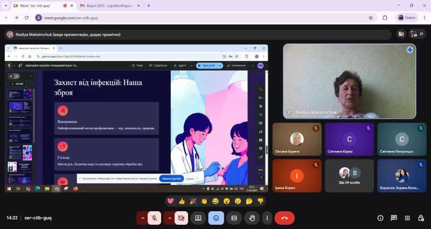Screen dimensions: 431x229
Task: Select Світлана Петрунцьо participant tile
Action: click(401, 140)
